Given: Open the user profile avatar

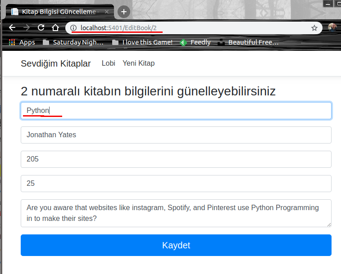Looking at the screenshot, I should point(332,27).
